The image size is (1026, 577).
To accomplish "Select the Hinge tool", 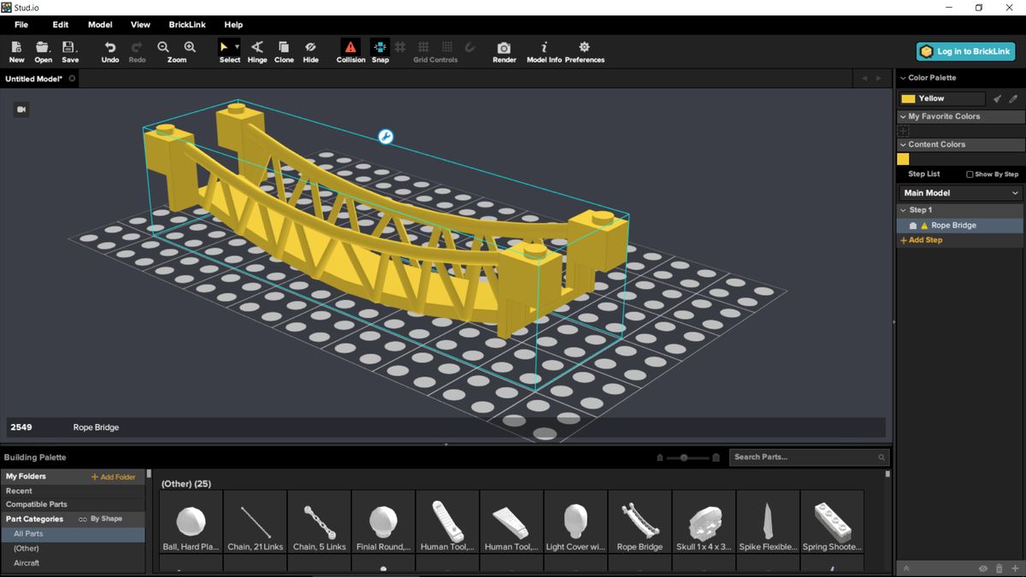I will click(256, 50).
